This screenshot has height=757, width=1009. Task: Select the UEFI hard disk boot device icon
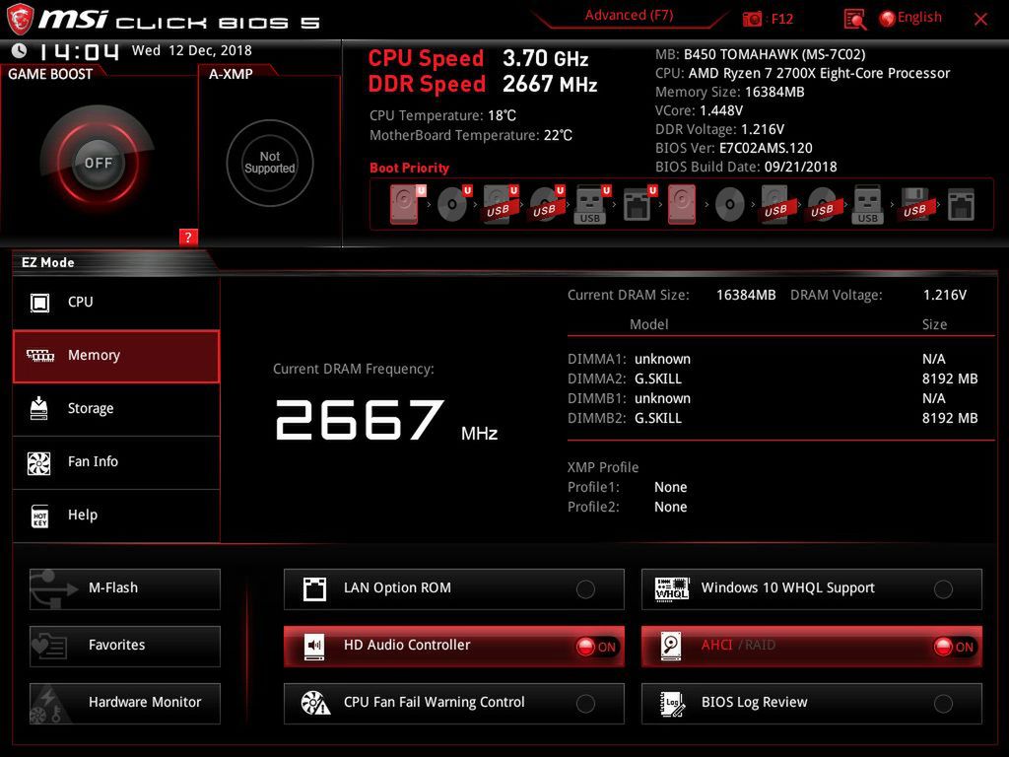[x=407, y=204]
